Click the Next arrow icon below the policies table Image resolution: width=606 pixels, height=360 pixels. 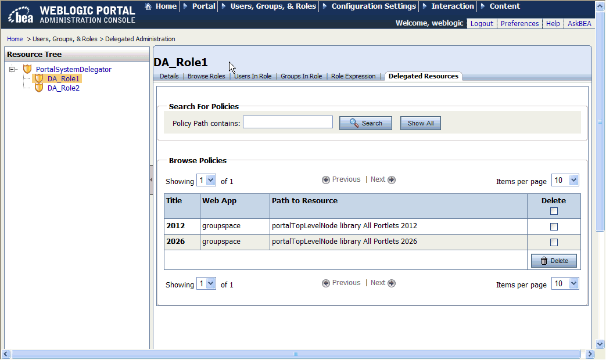[x=391, y=283]
